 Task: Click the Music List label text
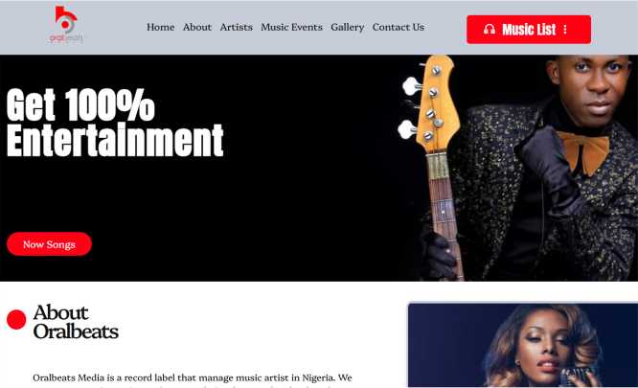tap(529, 30)
